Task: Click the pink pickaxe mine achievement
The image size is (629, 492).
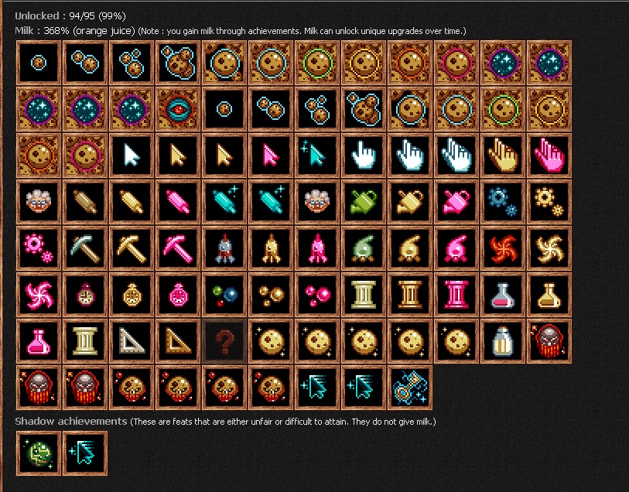Action: point(178,248)
